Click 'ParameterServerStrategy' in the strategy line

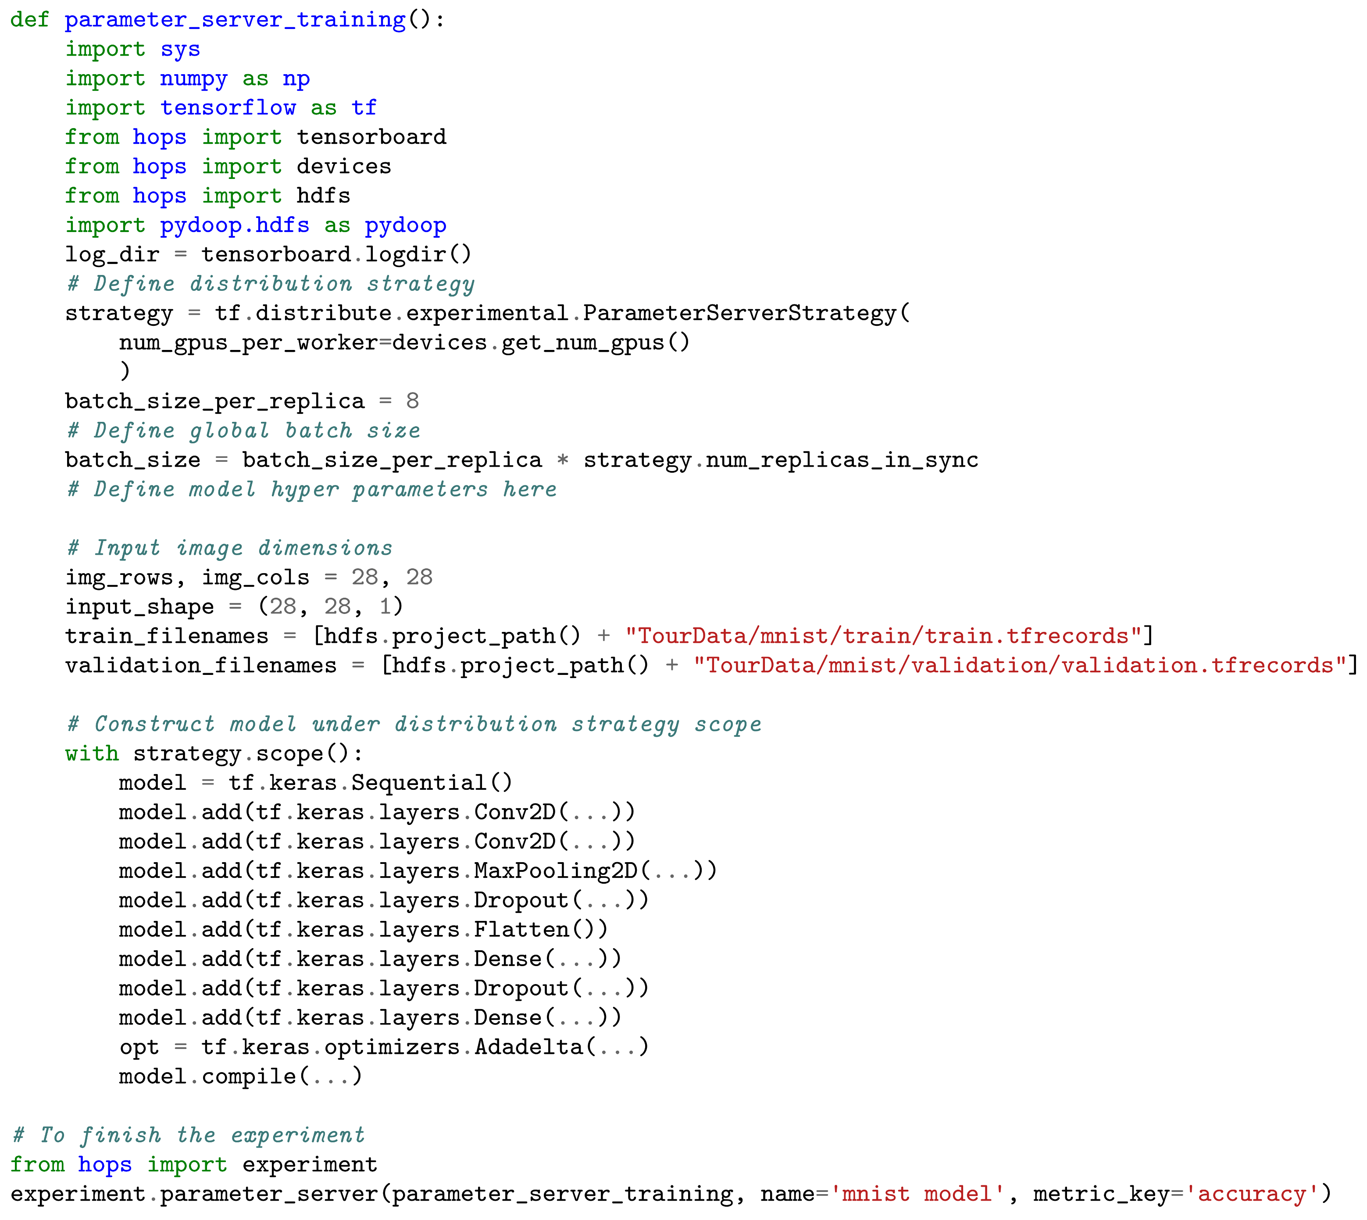739,313
